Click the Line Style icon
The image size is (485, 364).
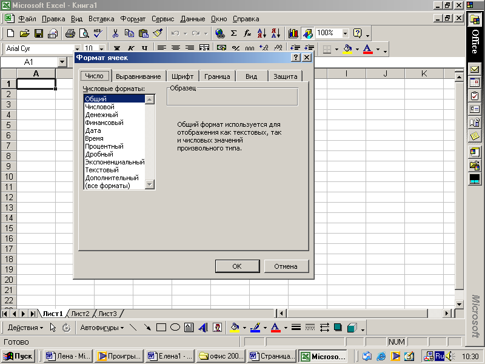click(x=296, y=328)
